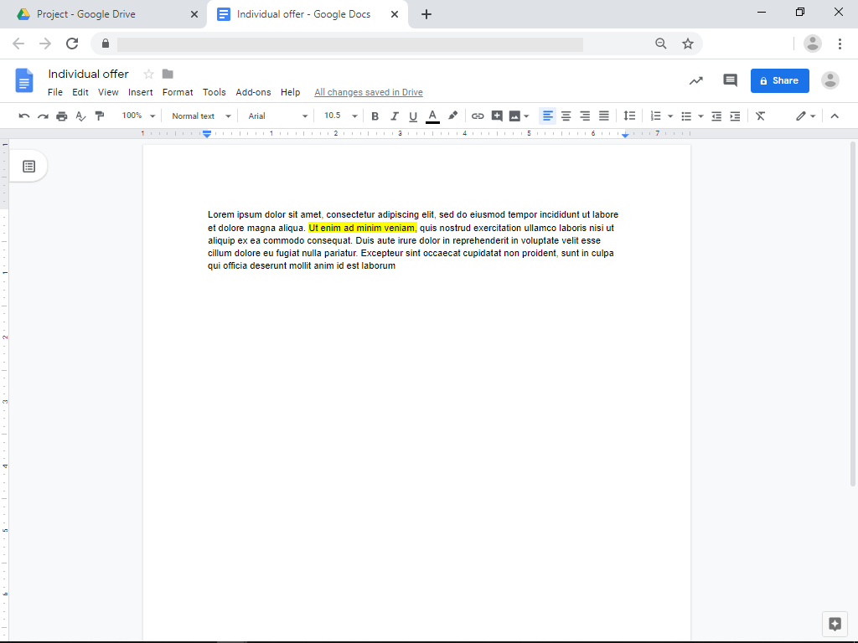Click the Share button
The image size is (858, 643).
pos(779,80)
